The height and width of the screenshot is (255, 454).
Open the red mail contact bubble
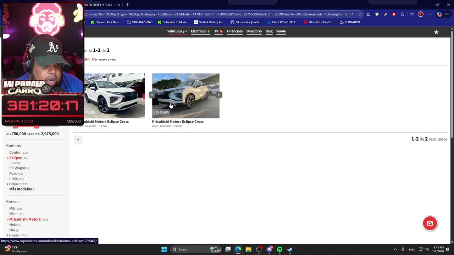[x=430, y=223]
